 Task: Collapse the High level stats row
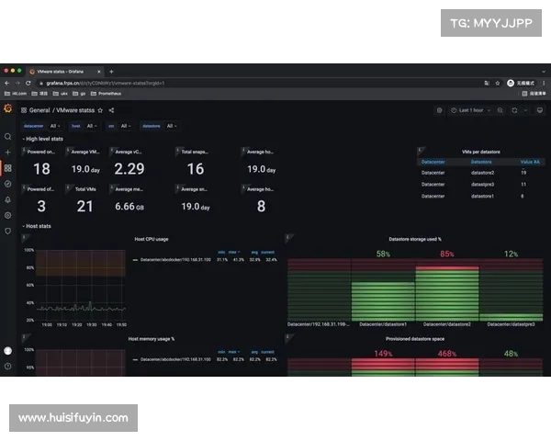[42, 139]
